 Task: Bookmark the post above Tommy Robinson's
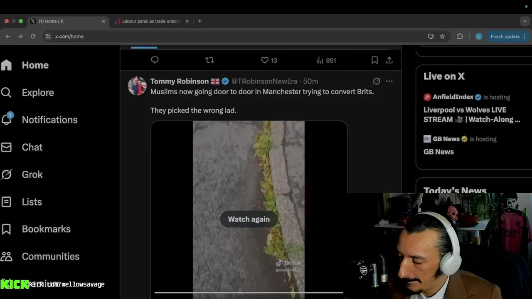(374, 60)
